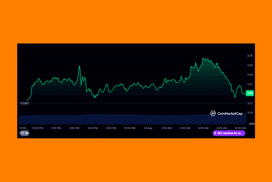The image size is (272, 182).
Task: Click the peak of the green price line
Action: click(203, 57)
